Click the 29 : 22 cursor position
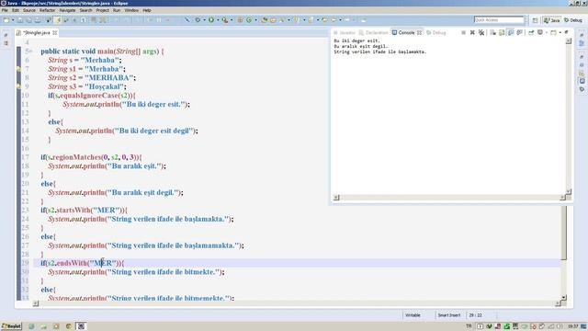Screen dimensions: 588x331 point(475,315)
